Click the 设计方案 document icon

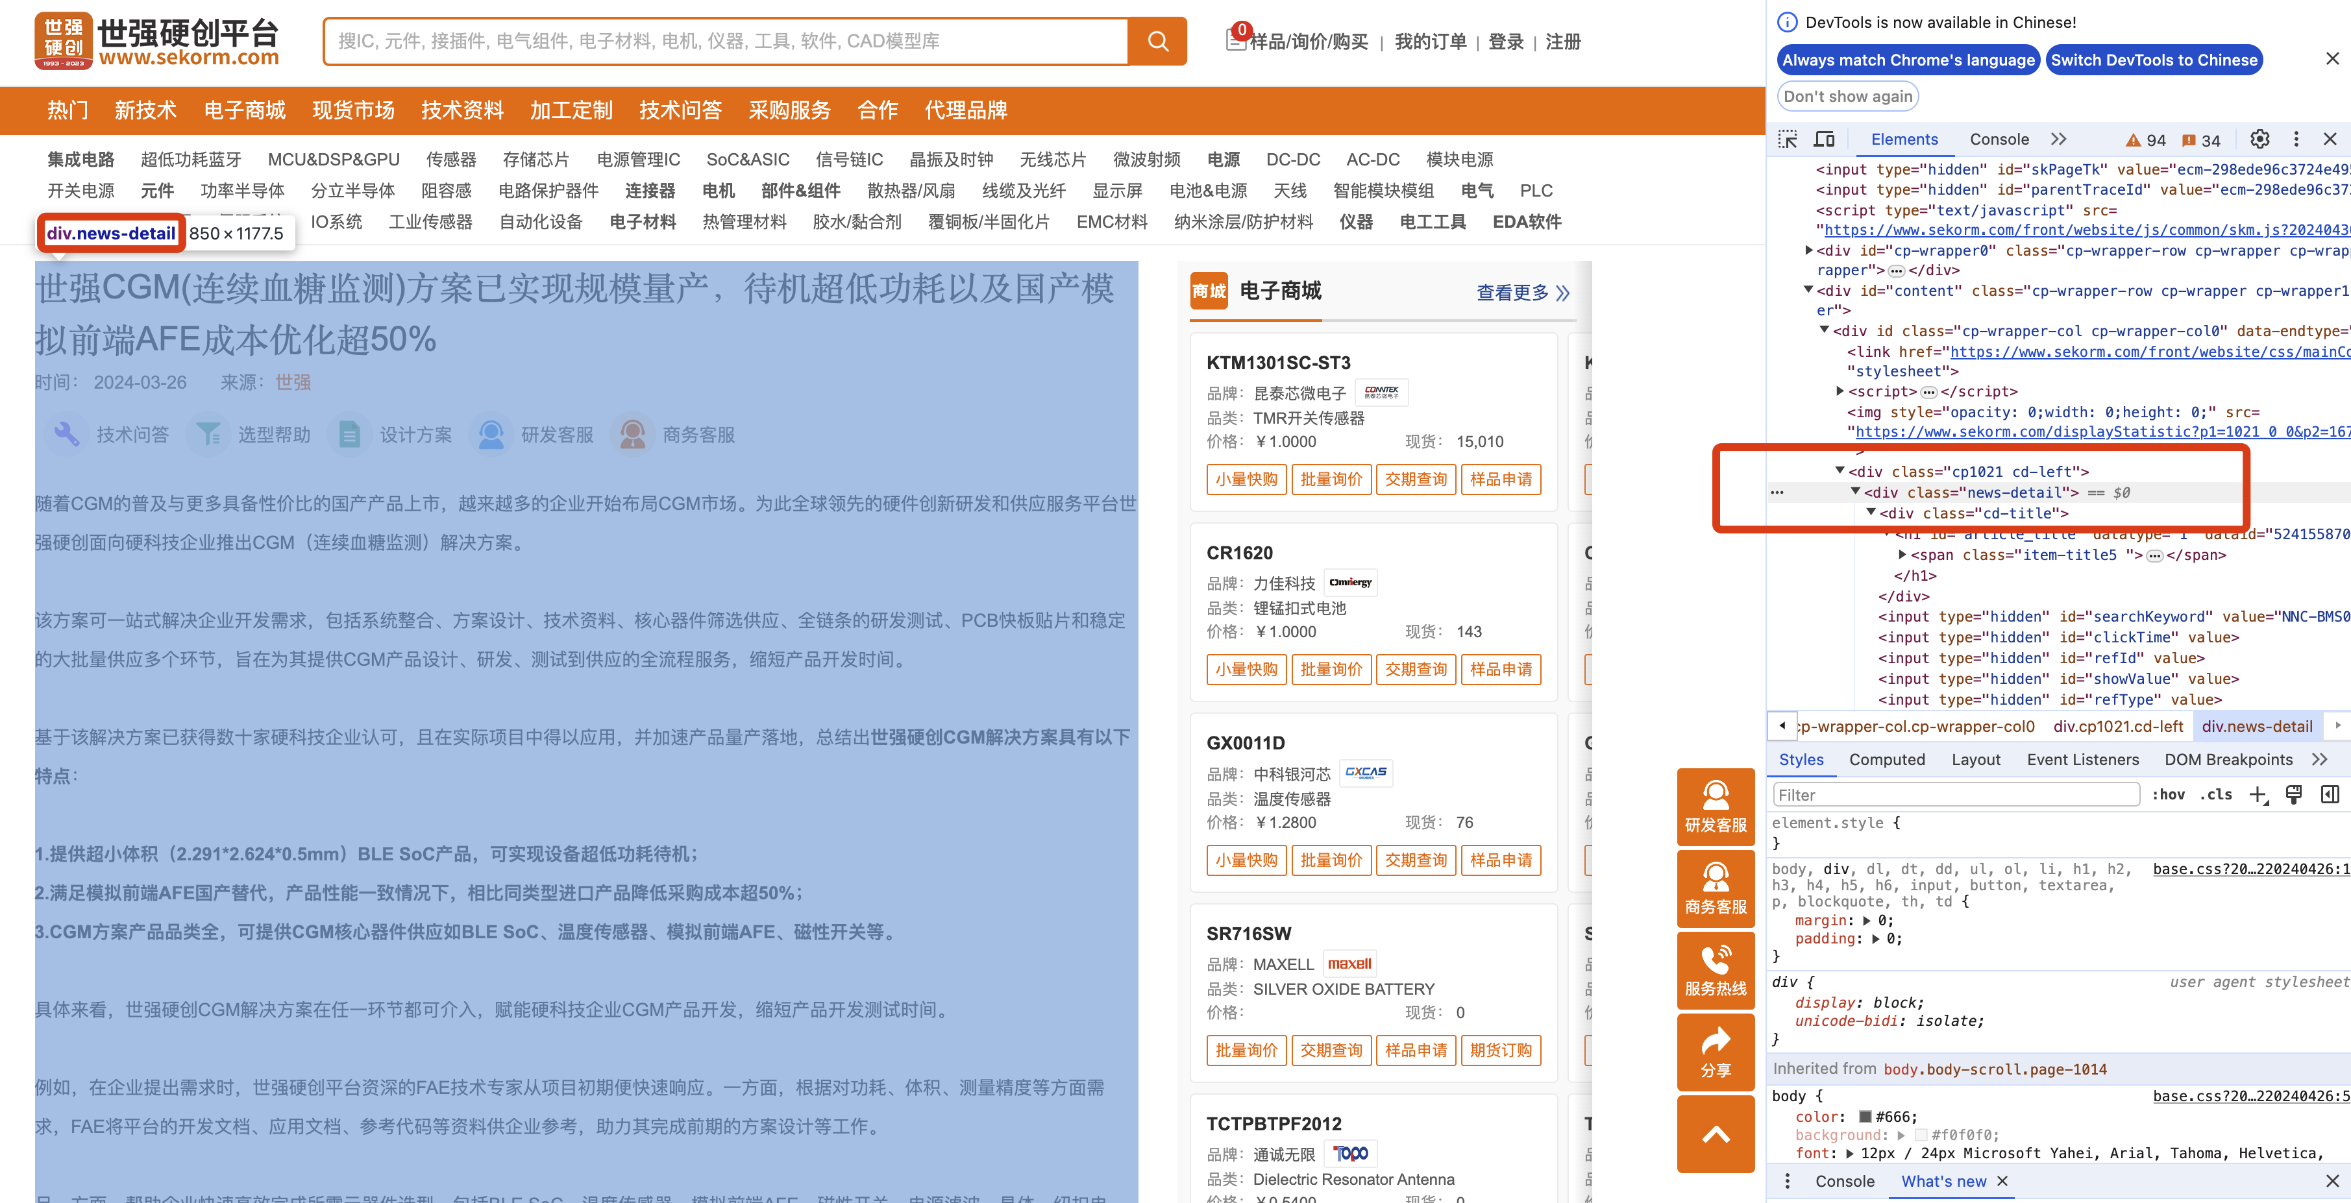point(350,434)
